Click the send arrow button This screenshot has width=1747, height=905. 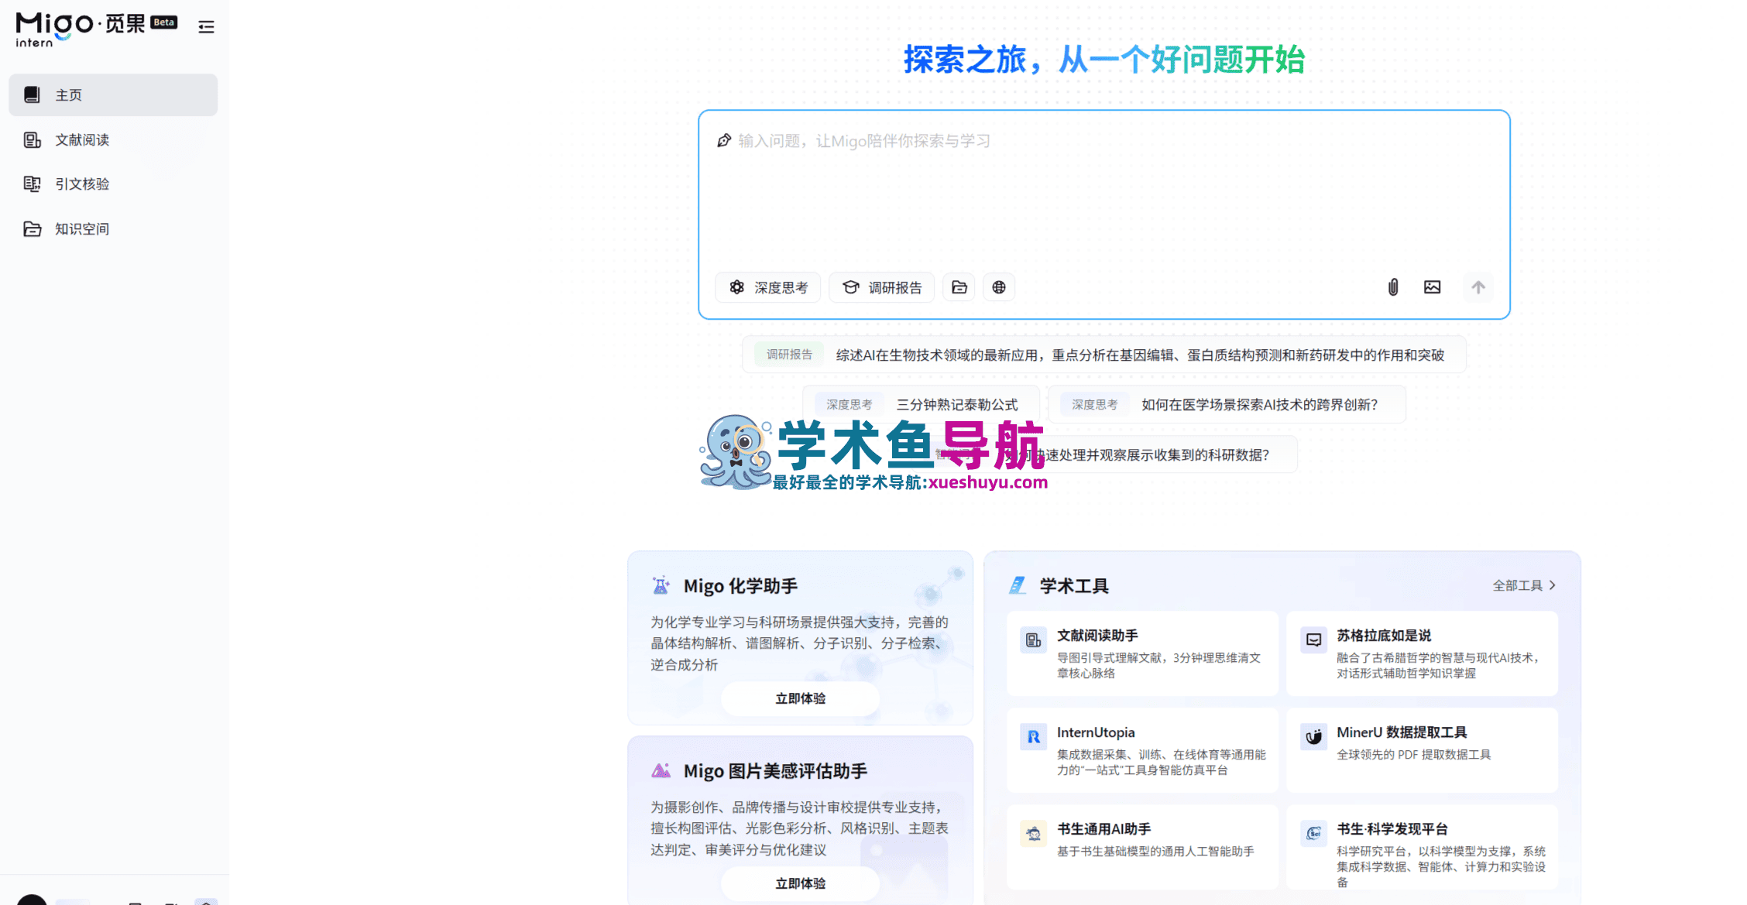tap(1478, 288)
